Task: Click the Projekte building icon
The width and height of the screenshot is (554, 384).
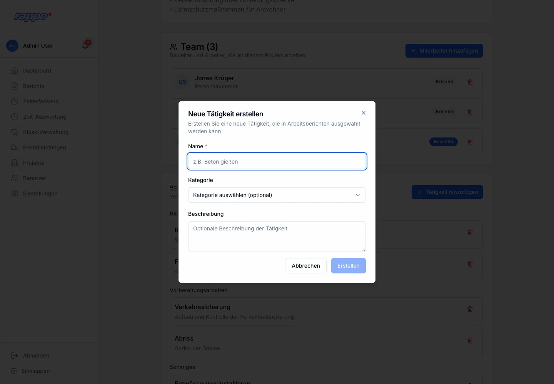Action: point(15,163)
